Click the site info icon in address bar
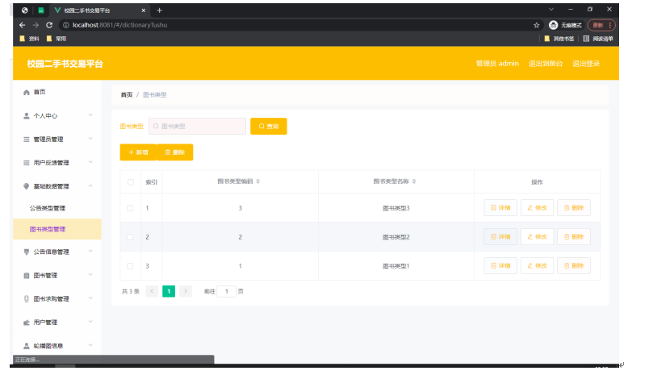The height and width of the screenshot is (379, 653). pos(66,25)
